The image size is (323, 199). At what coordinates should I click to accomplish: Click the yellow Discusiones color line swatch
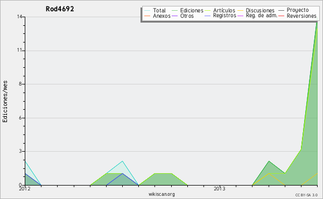coord(241,10)
